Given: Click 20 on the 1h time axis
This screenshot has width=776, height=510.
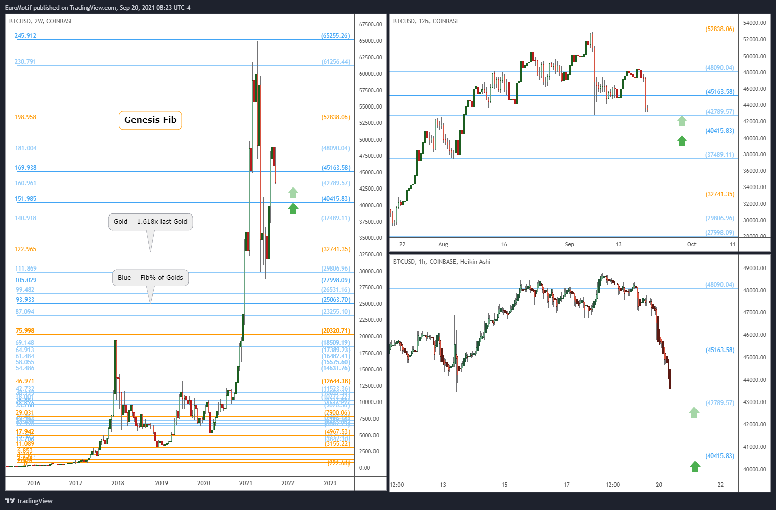Looking at the screenshot, I should point(659,485).
